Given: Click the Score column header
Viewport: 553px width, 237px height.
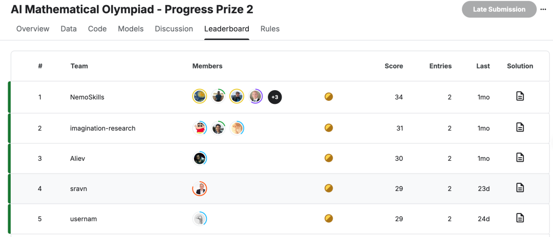Looking at the screenshot, I should 394,66.
